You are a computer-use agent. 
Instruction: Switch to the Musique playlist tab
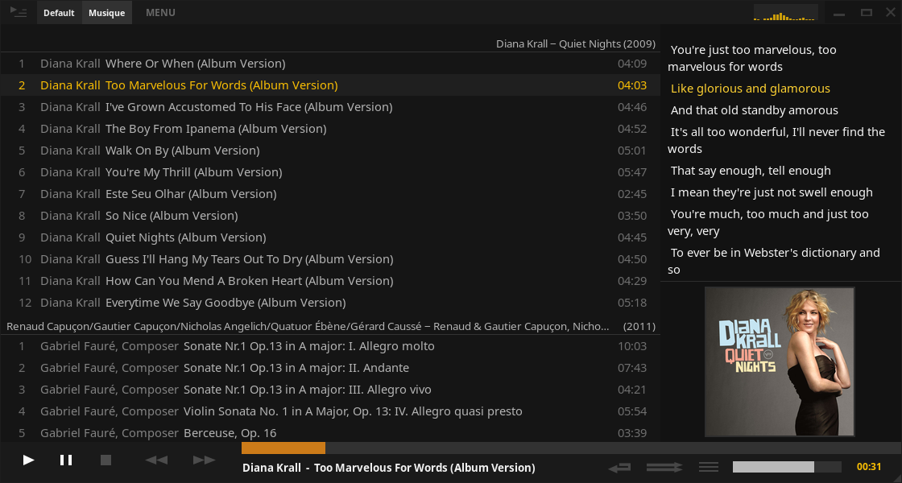point(106,13)
